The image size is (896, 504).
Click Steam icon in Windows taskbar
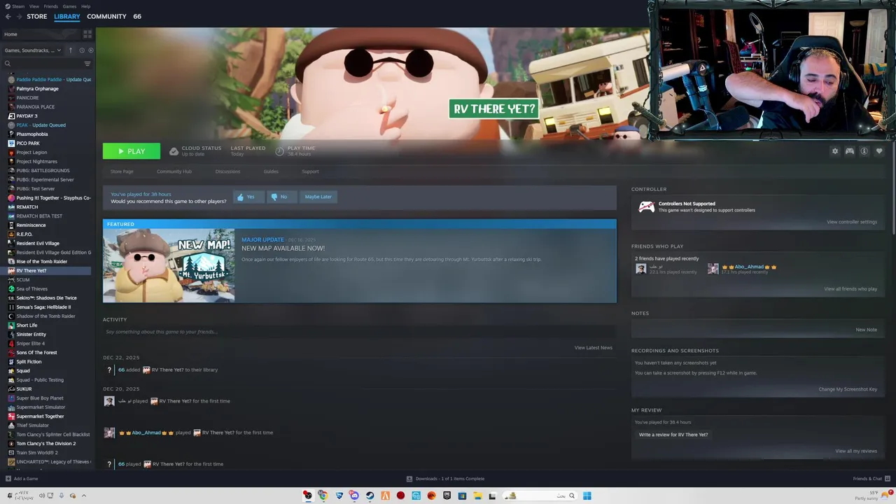[x=370, y=496]
